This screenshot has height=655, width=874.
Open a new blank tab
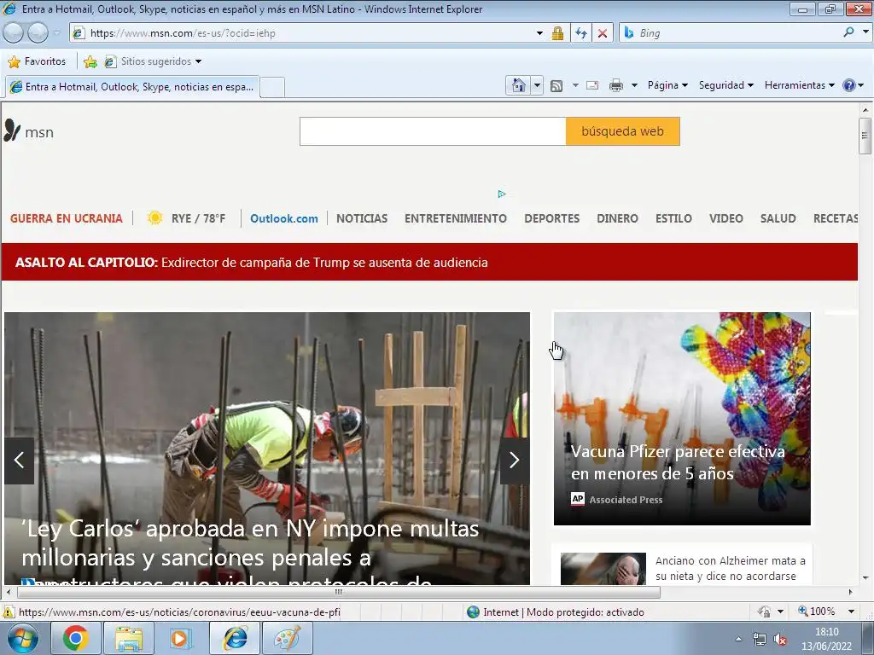coord(272,88)
